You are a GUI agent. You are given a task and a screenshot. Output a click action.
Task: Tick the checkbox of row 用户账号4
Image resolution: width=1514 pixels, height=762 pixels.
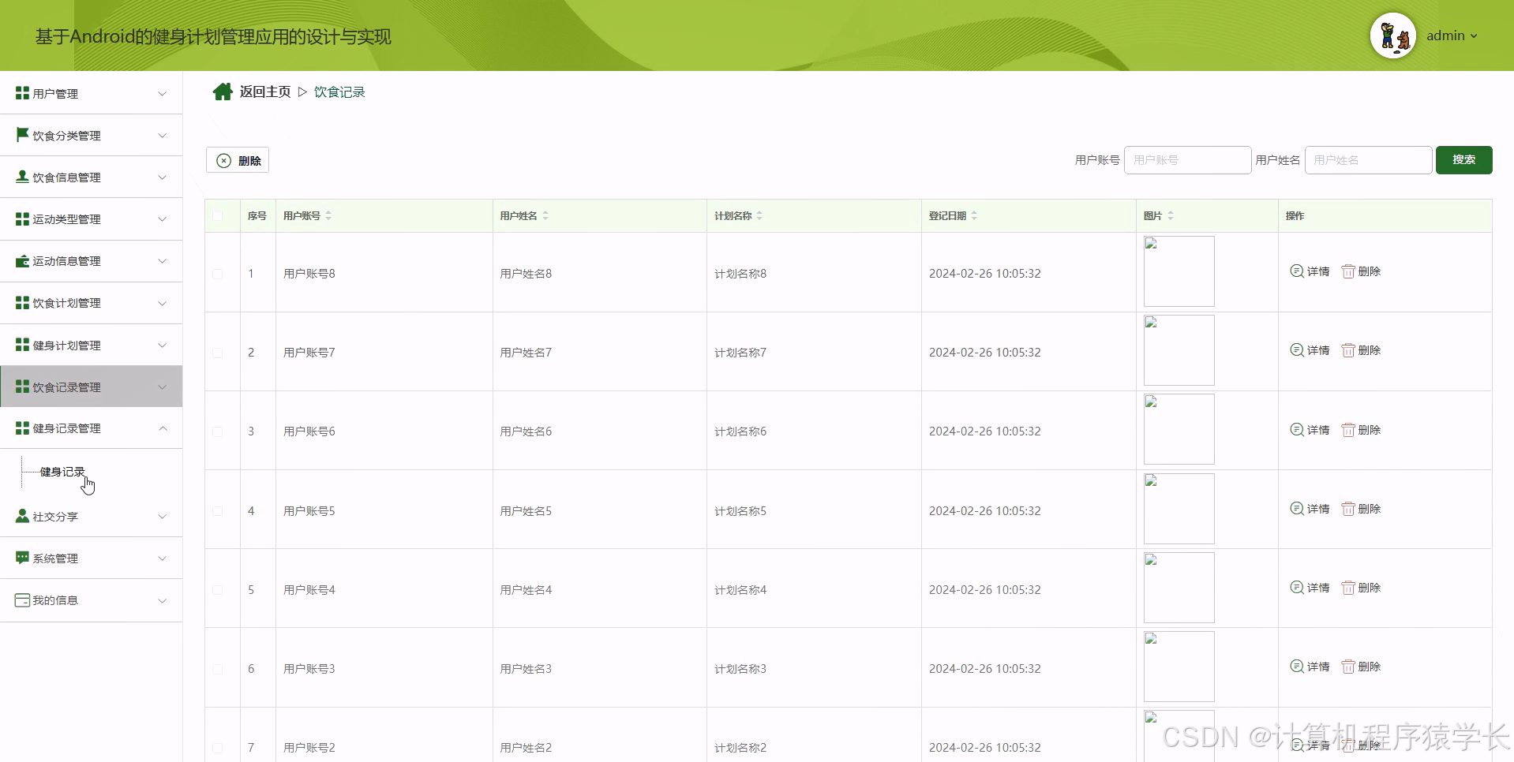click(x=218, y=590)
